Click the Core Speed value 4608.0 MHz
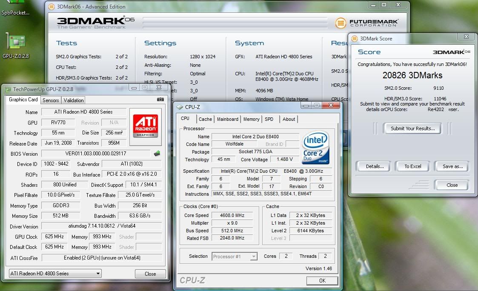Viewport: 478px width, 291px height. tap(232, 215)
